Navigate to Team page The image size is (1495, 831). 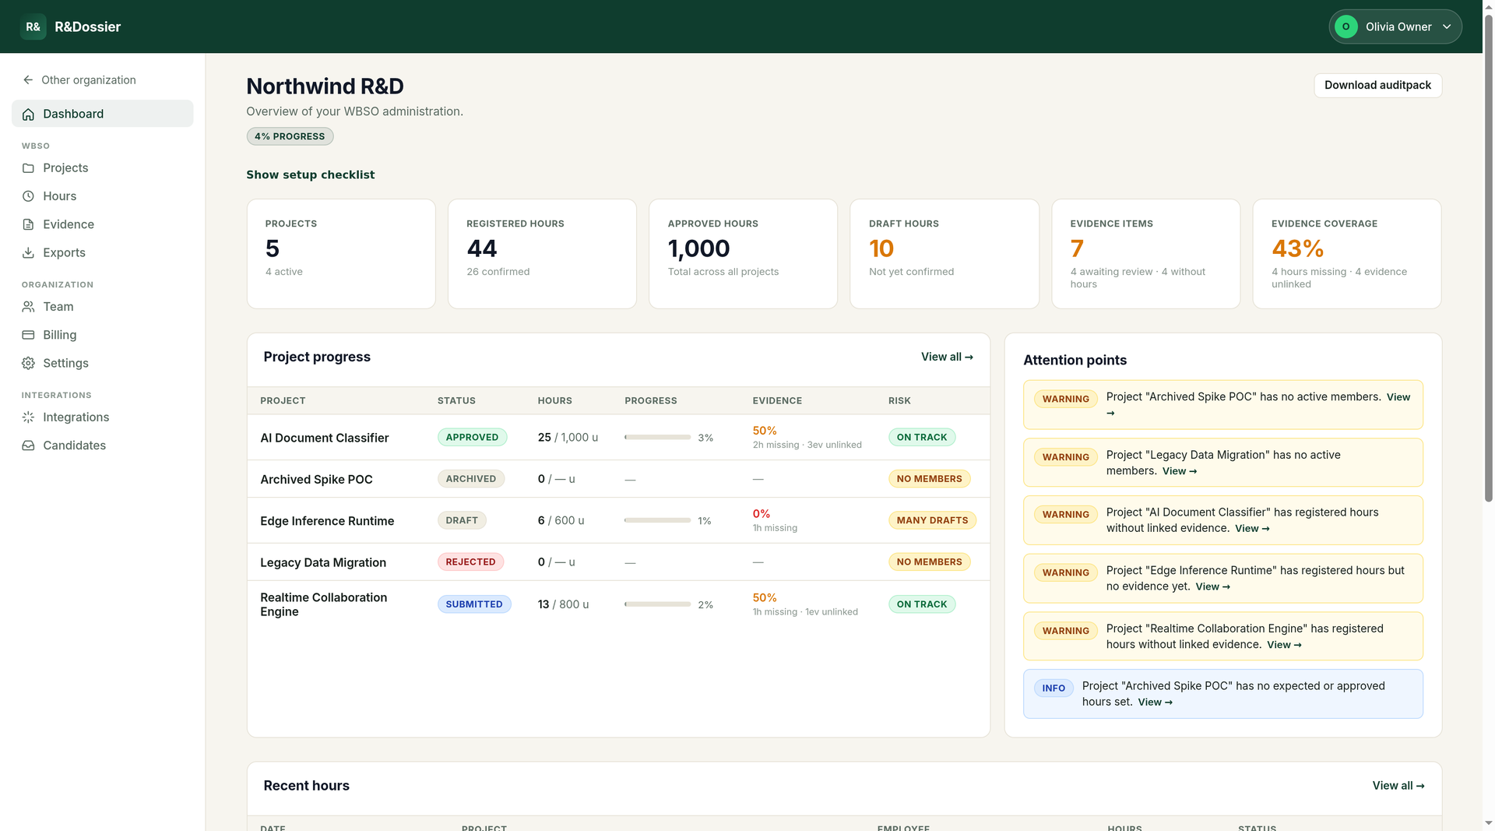(x=103, y=307)
